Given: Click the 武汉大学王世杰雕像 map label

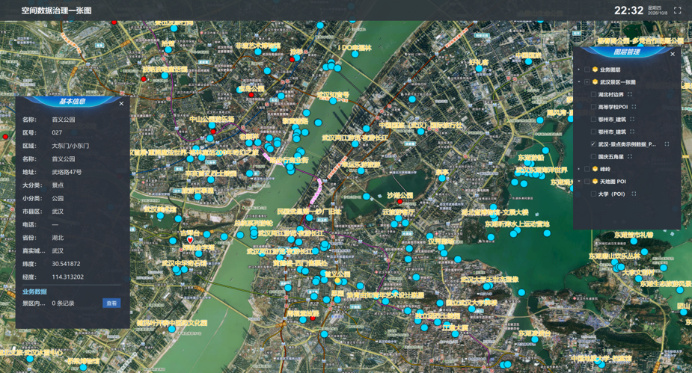Looking at the screenshot, I should [x=489, y=279].
